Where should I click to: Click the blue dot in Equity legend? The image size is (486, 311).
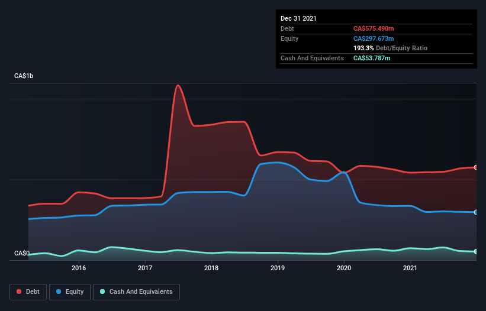pos(59,291)
